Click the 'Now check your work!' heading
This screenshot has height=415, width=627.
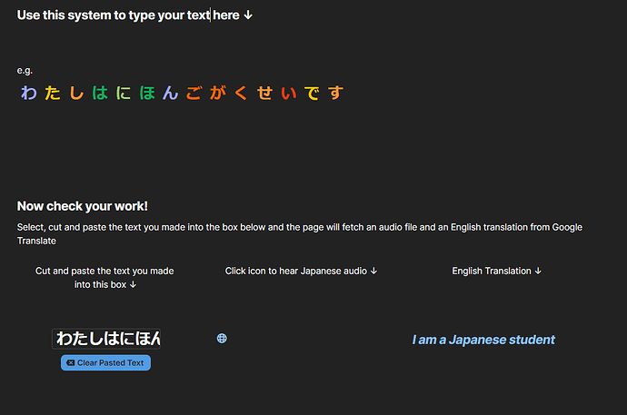click(83, 206)
